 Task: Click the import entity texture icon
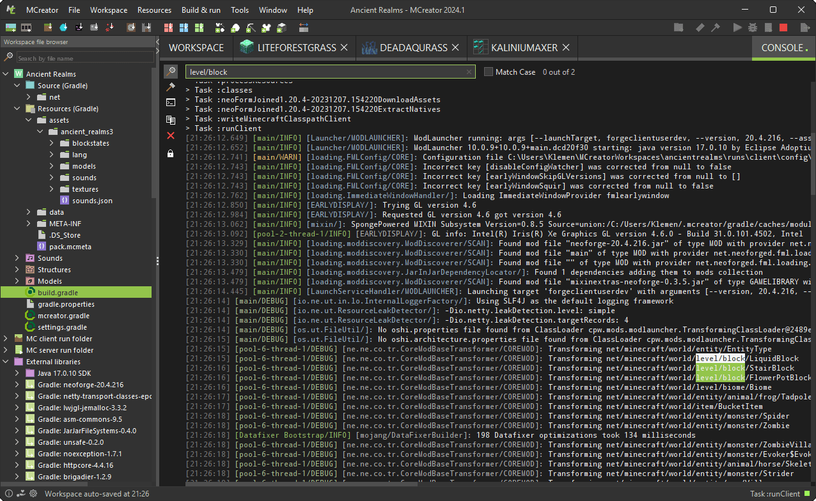click(79, 27)
